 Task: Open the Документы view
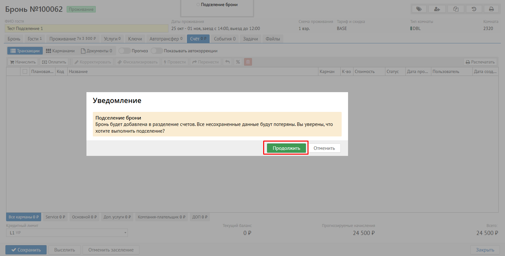97,51
